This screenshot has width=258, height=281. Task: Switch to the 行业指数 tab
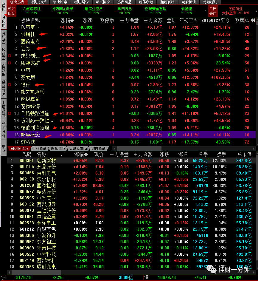[40, 149]
